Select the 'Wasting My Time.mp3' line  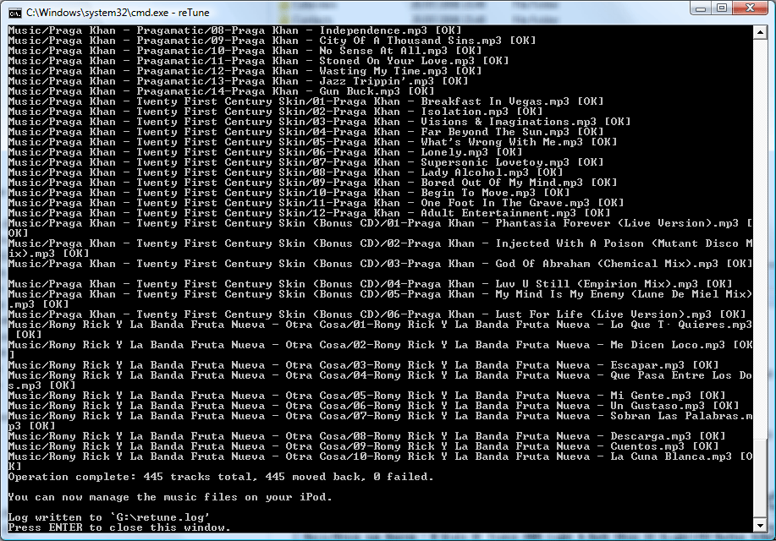point(245,71)
